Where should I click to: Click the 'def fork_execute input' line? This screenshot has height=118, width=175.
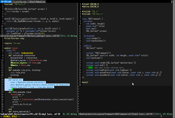20,92
